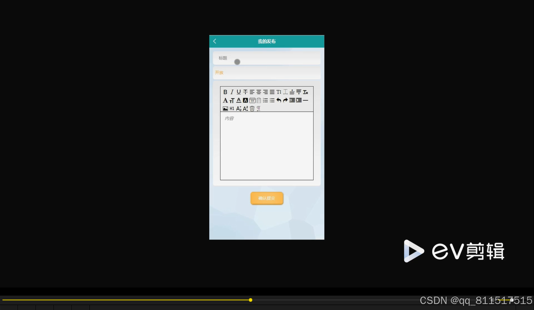Open the letter spacing option
This screenshot has width=534, height=310.
pyautogui.click(x=286, y=92)
